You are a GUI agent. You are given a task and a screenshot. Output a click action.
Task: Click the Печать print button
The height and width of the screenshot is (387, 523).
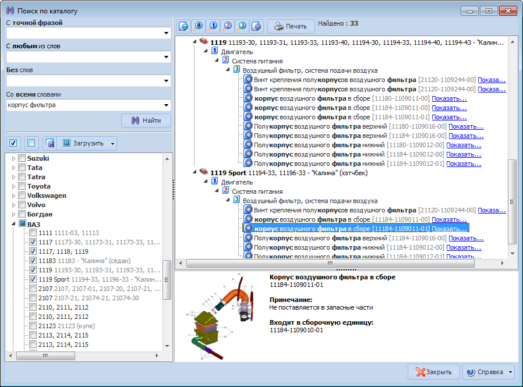point(291,26)
